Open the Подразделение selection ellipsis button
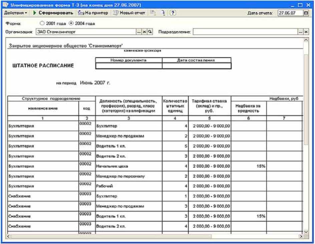This screenshot has height=244, width=315. [300, 32]
